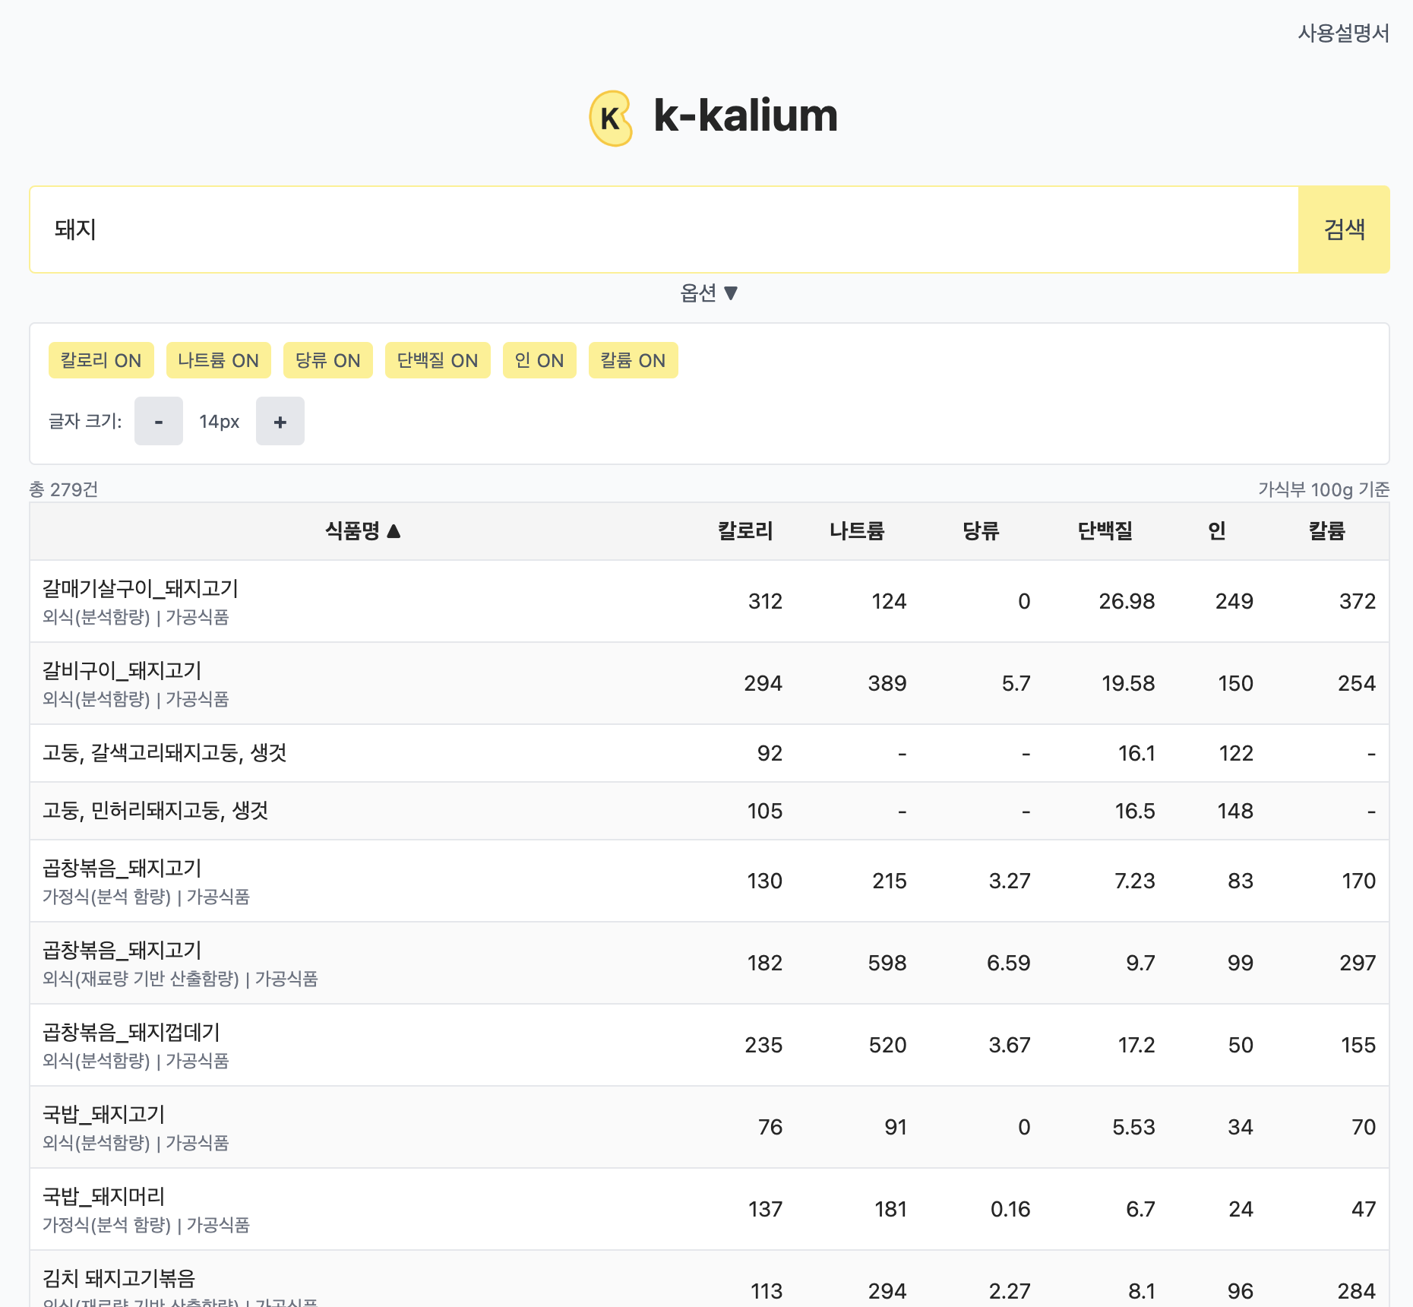Viewport: 1413px width, 1307px height.
Task: Disable the 인 ON filter chip
Action: click(539, 360)
